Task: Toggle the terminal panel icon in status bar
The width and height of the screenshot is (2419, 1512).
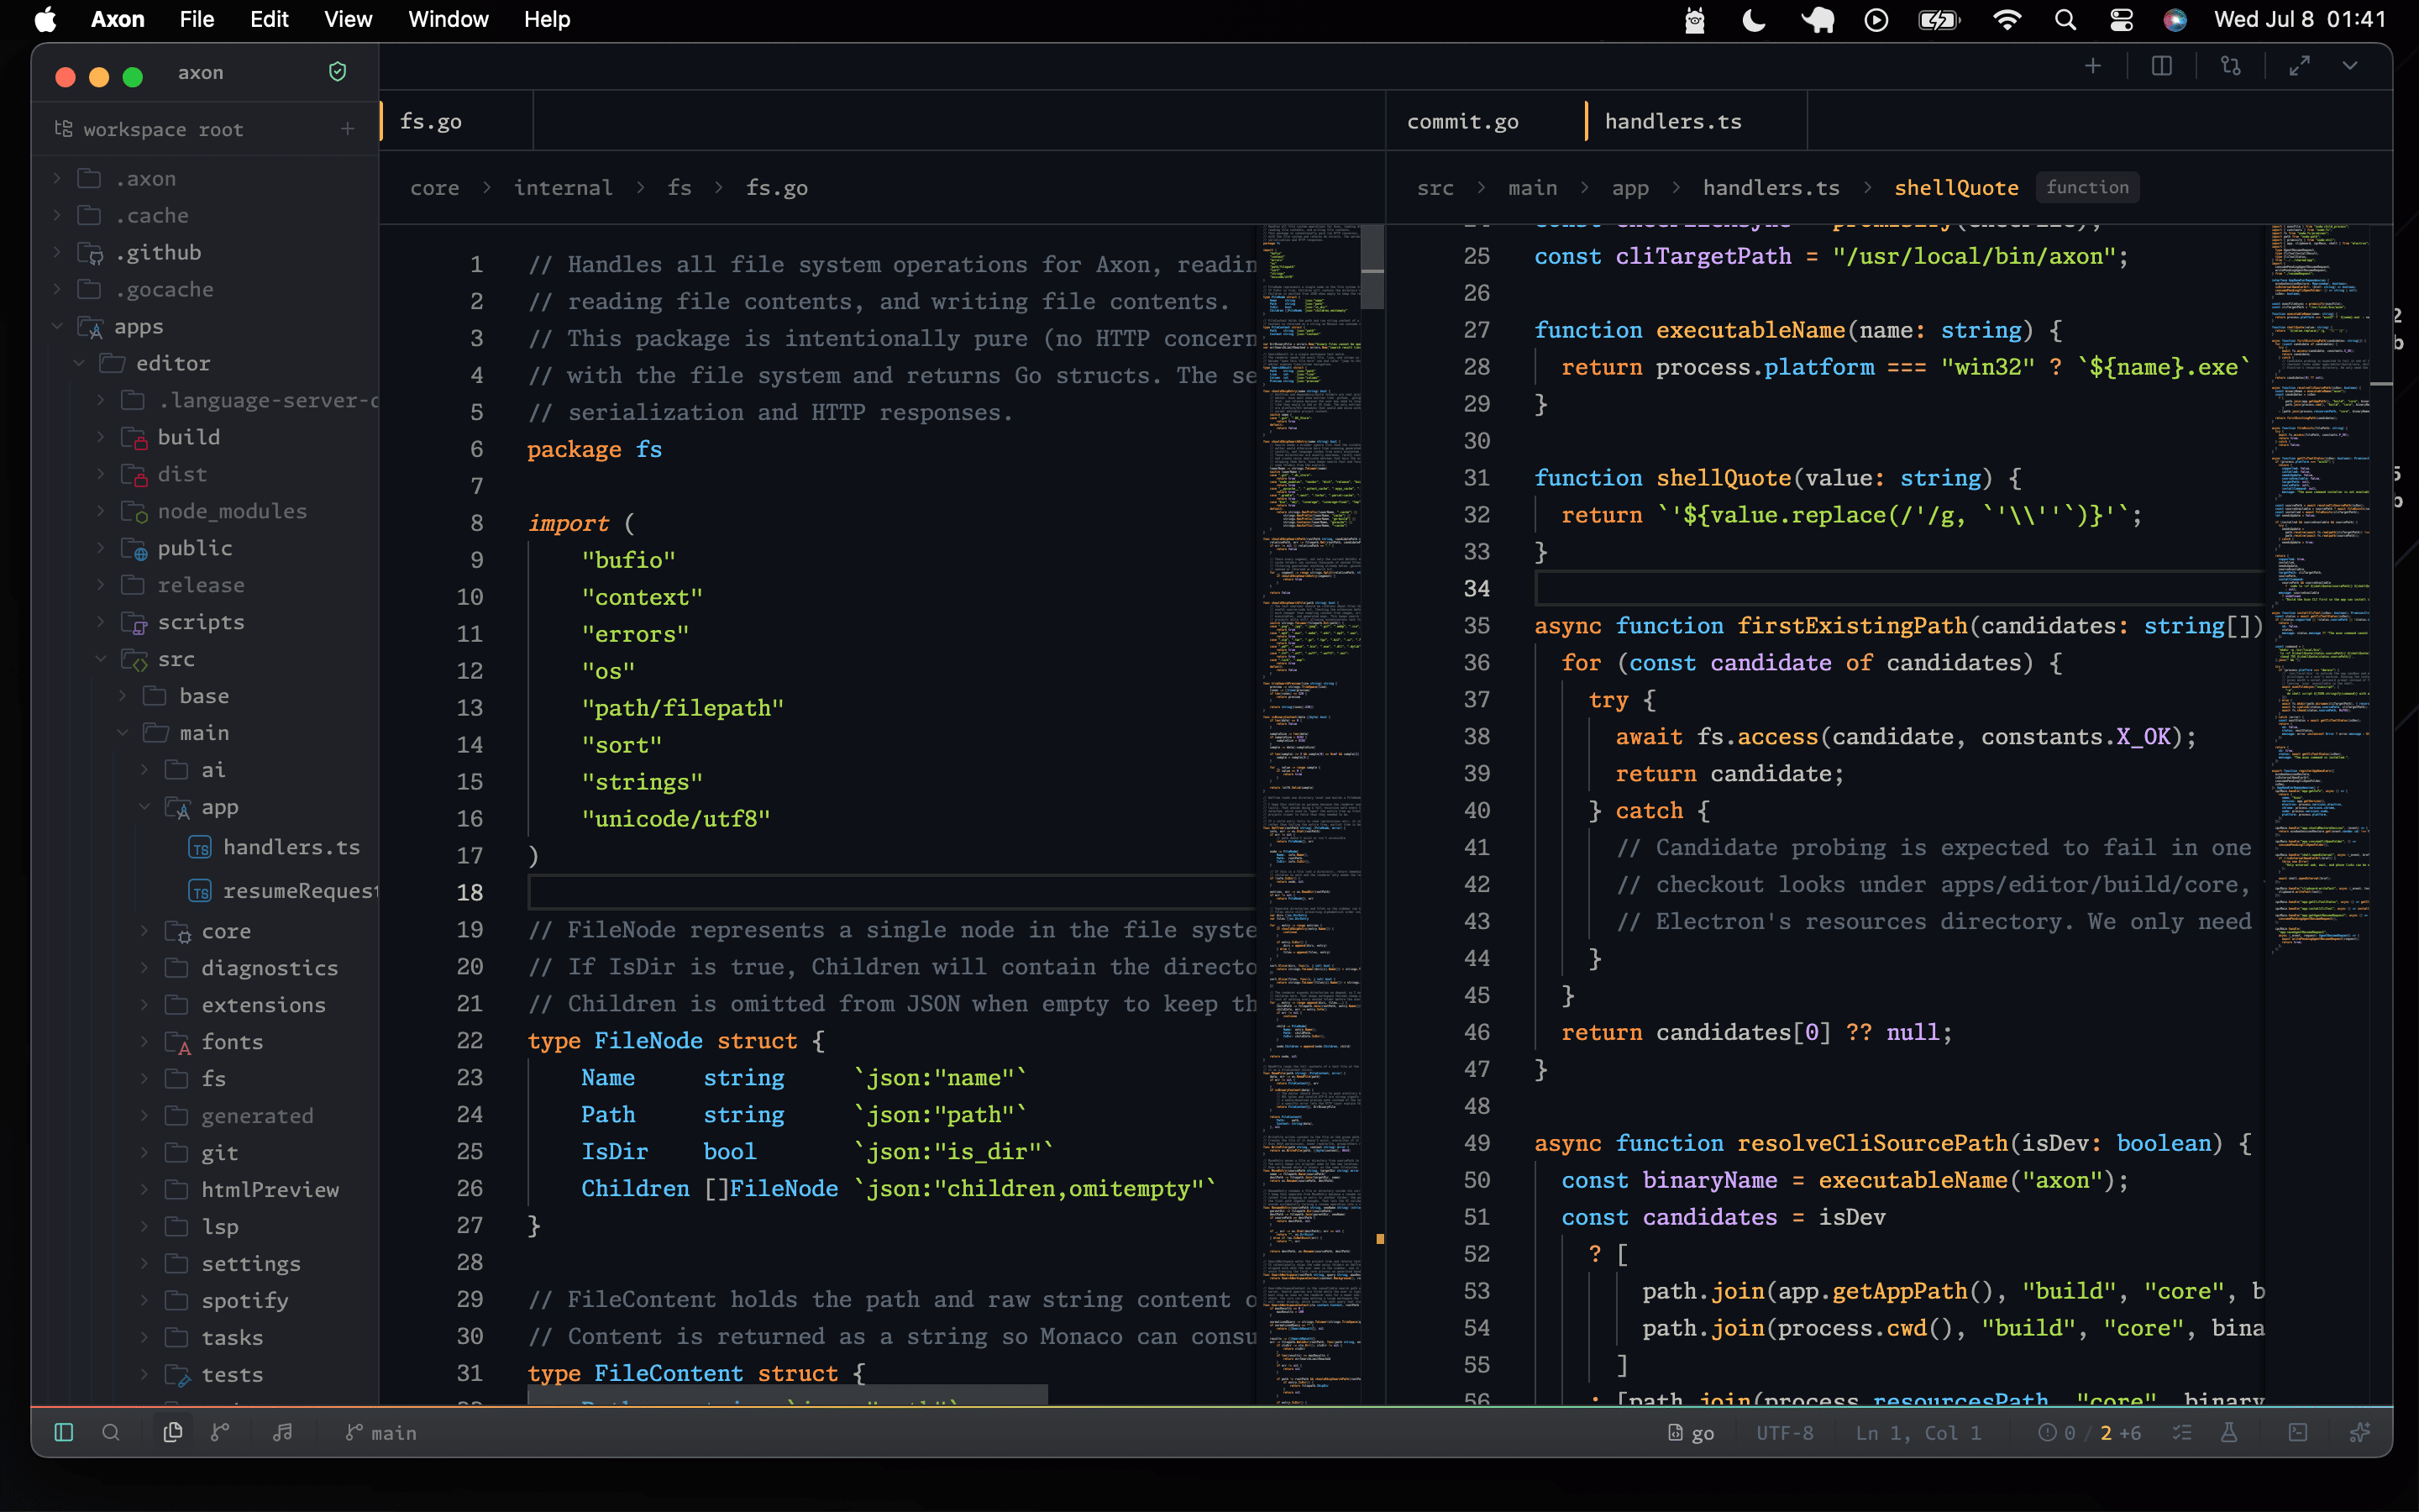Action: coord(2298,1432)
